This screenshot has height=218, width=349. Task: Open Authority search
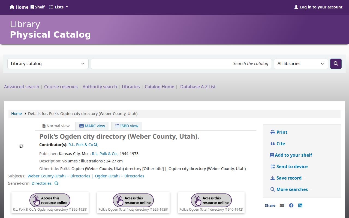tap(100, 87)
